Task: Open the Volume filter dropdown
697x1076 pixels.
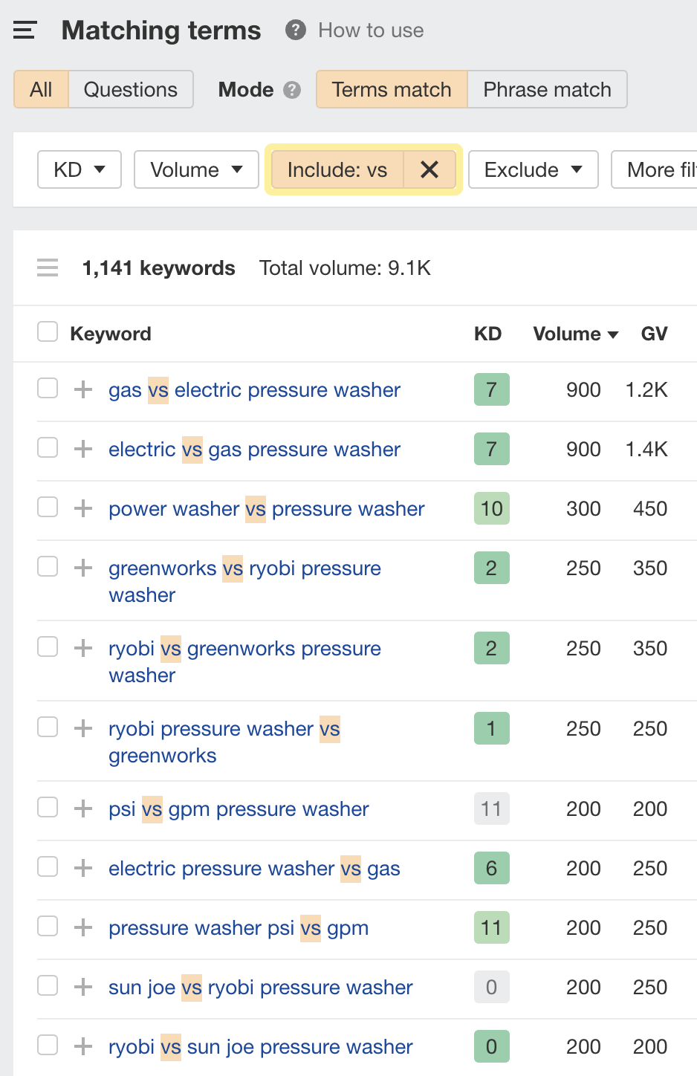Action: point(196,169)
